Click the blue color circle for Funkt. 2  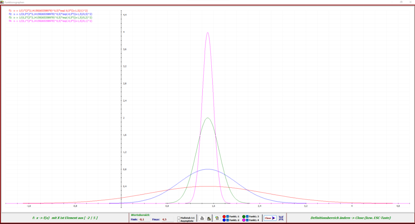(x=224, y=220)
